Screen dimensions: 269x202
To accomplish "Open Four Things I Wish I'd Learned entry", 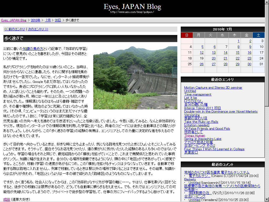I will (x=214, y=149).
